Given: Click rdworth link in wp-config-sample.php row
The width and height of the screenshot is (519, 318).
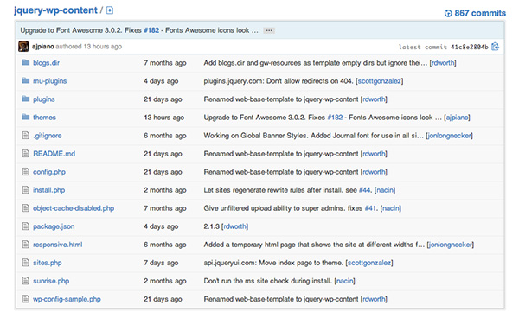Looking at the screenshot, I should click(374, 299).
